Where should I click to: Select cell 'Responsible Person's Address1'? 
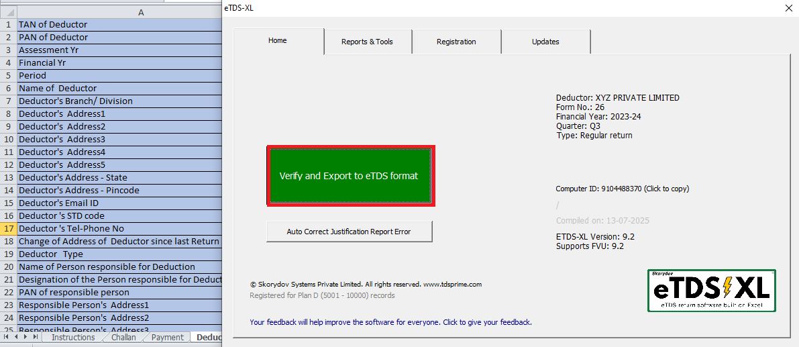(119, 305)
